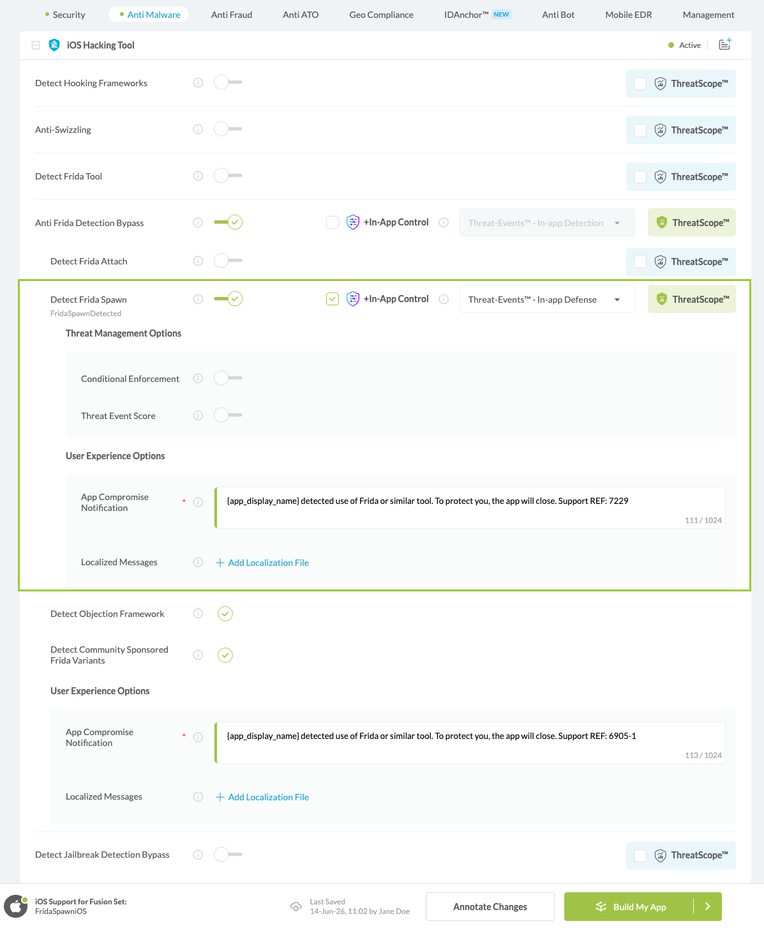Show info for lower Localized Messages row
Image resolution: width=764 pixels, height=928 pixels.
[x=198, y=796]
